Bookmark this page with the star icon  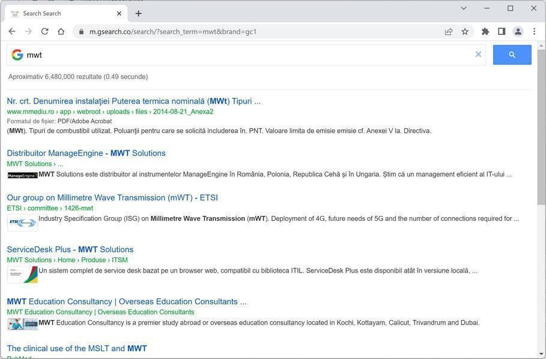[465, 31]
